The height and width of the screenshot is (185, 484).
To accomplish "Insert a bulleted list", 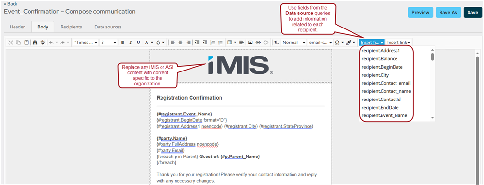I will [x=220, y=43].
